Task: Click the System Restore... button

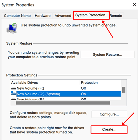Action: (107, 55)
